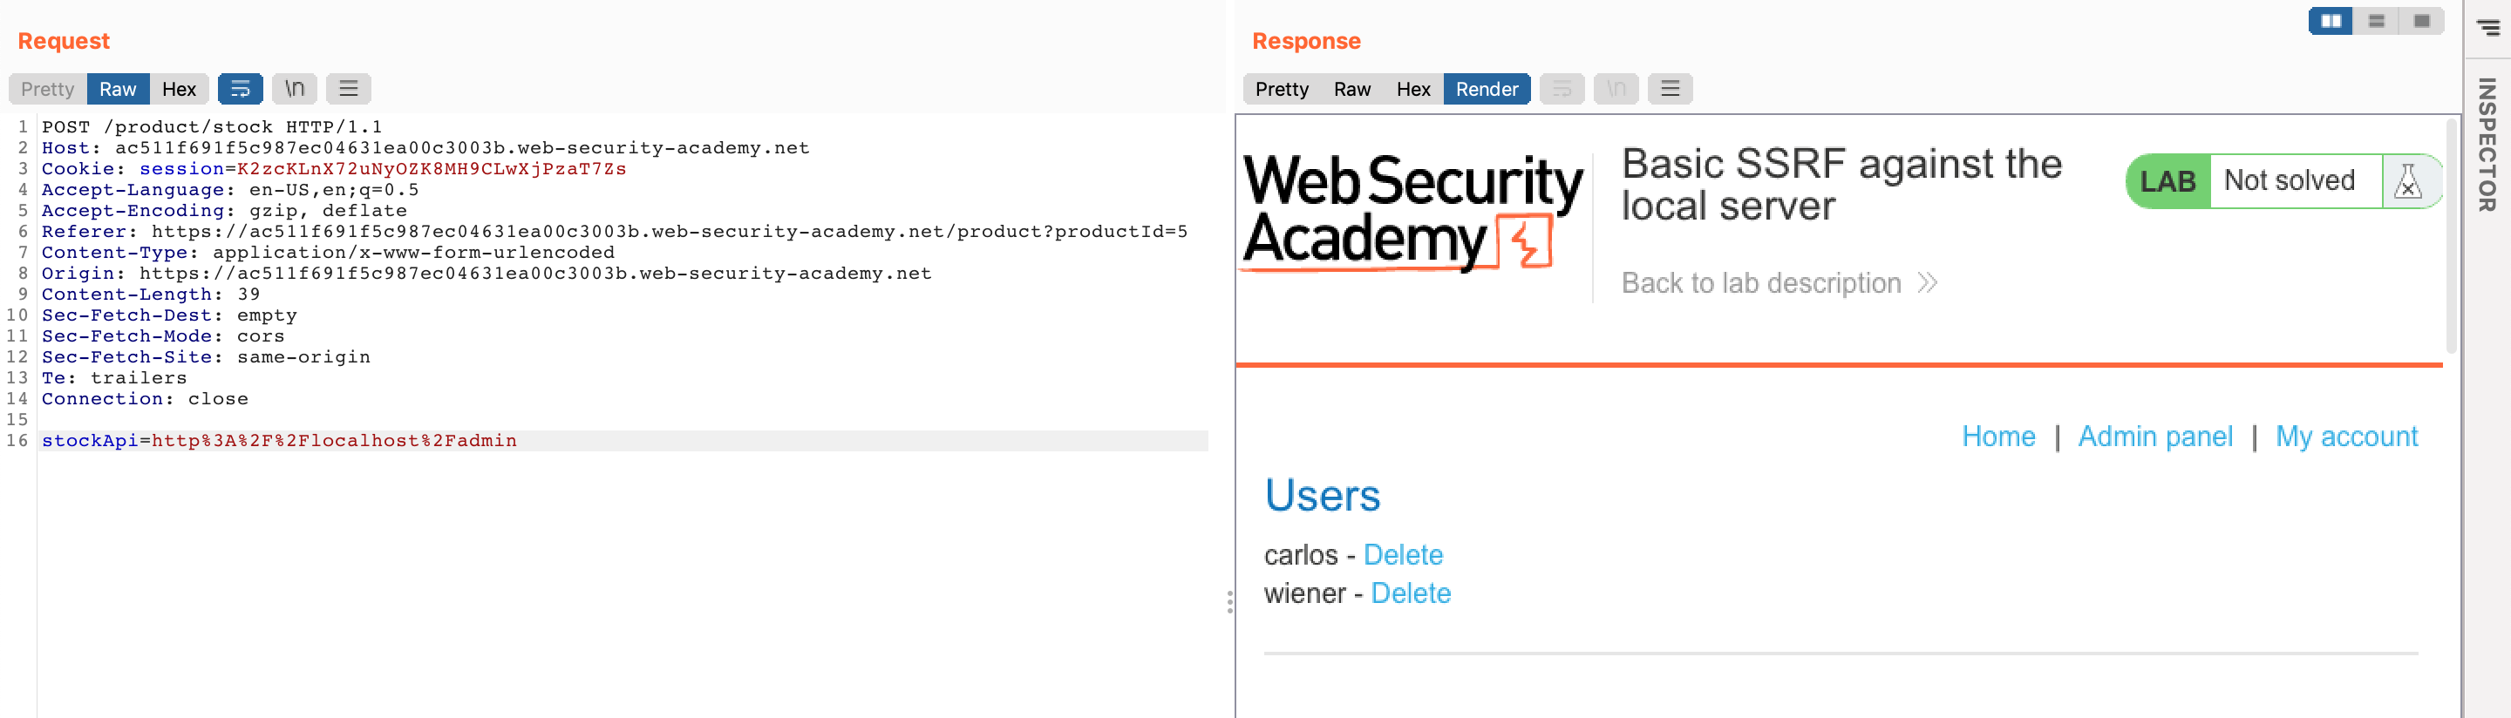The image size is (2511, 718).
Task: Select the Response Raw tab
Action: click(x=1352, y=89)
